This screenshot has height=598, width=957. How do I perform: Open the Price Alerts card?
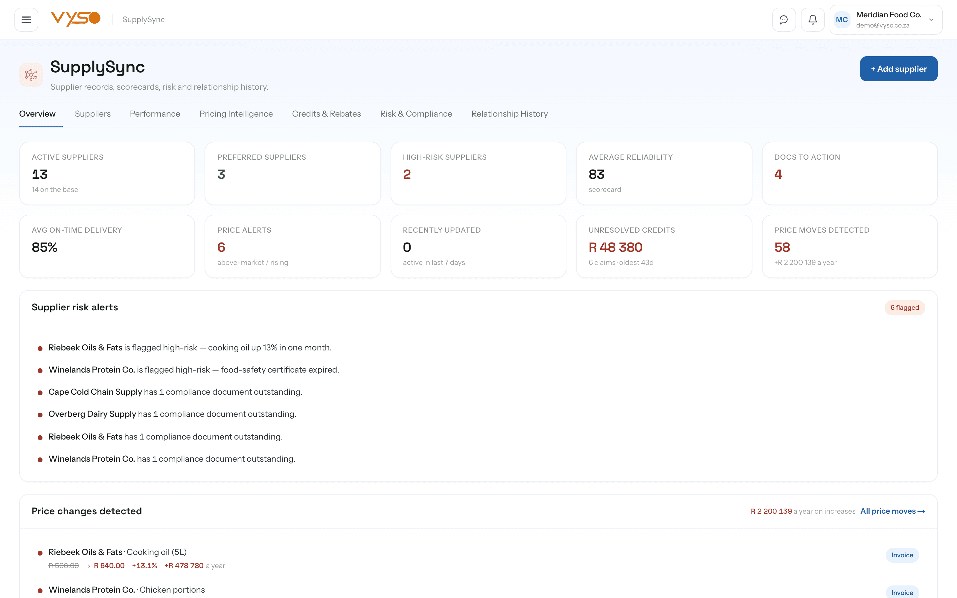pyautogui.click(x=293, y=246)
